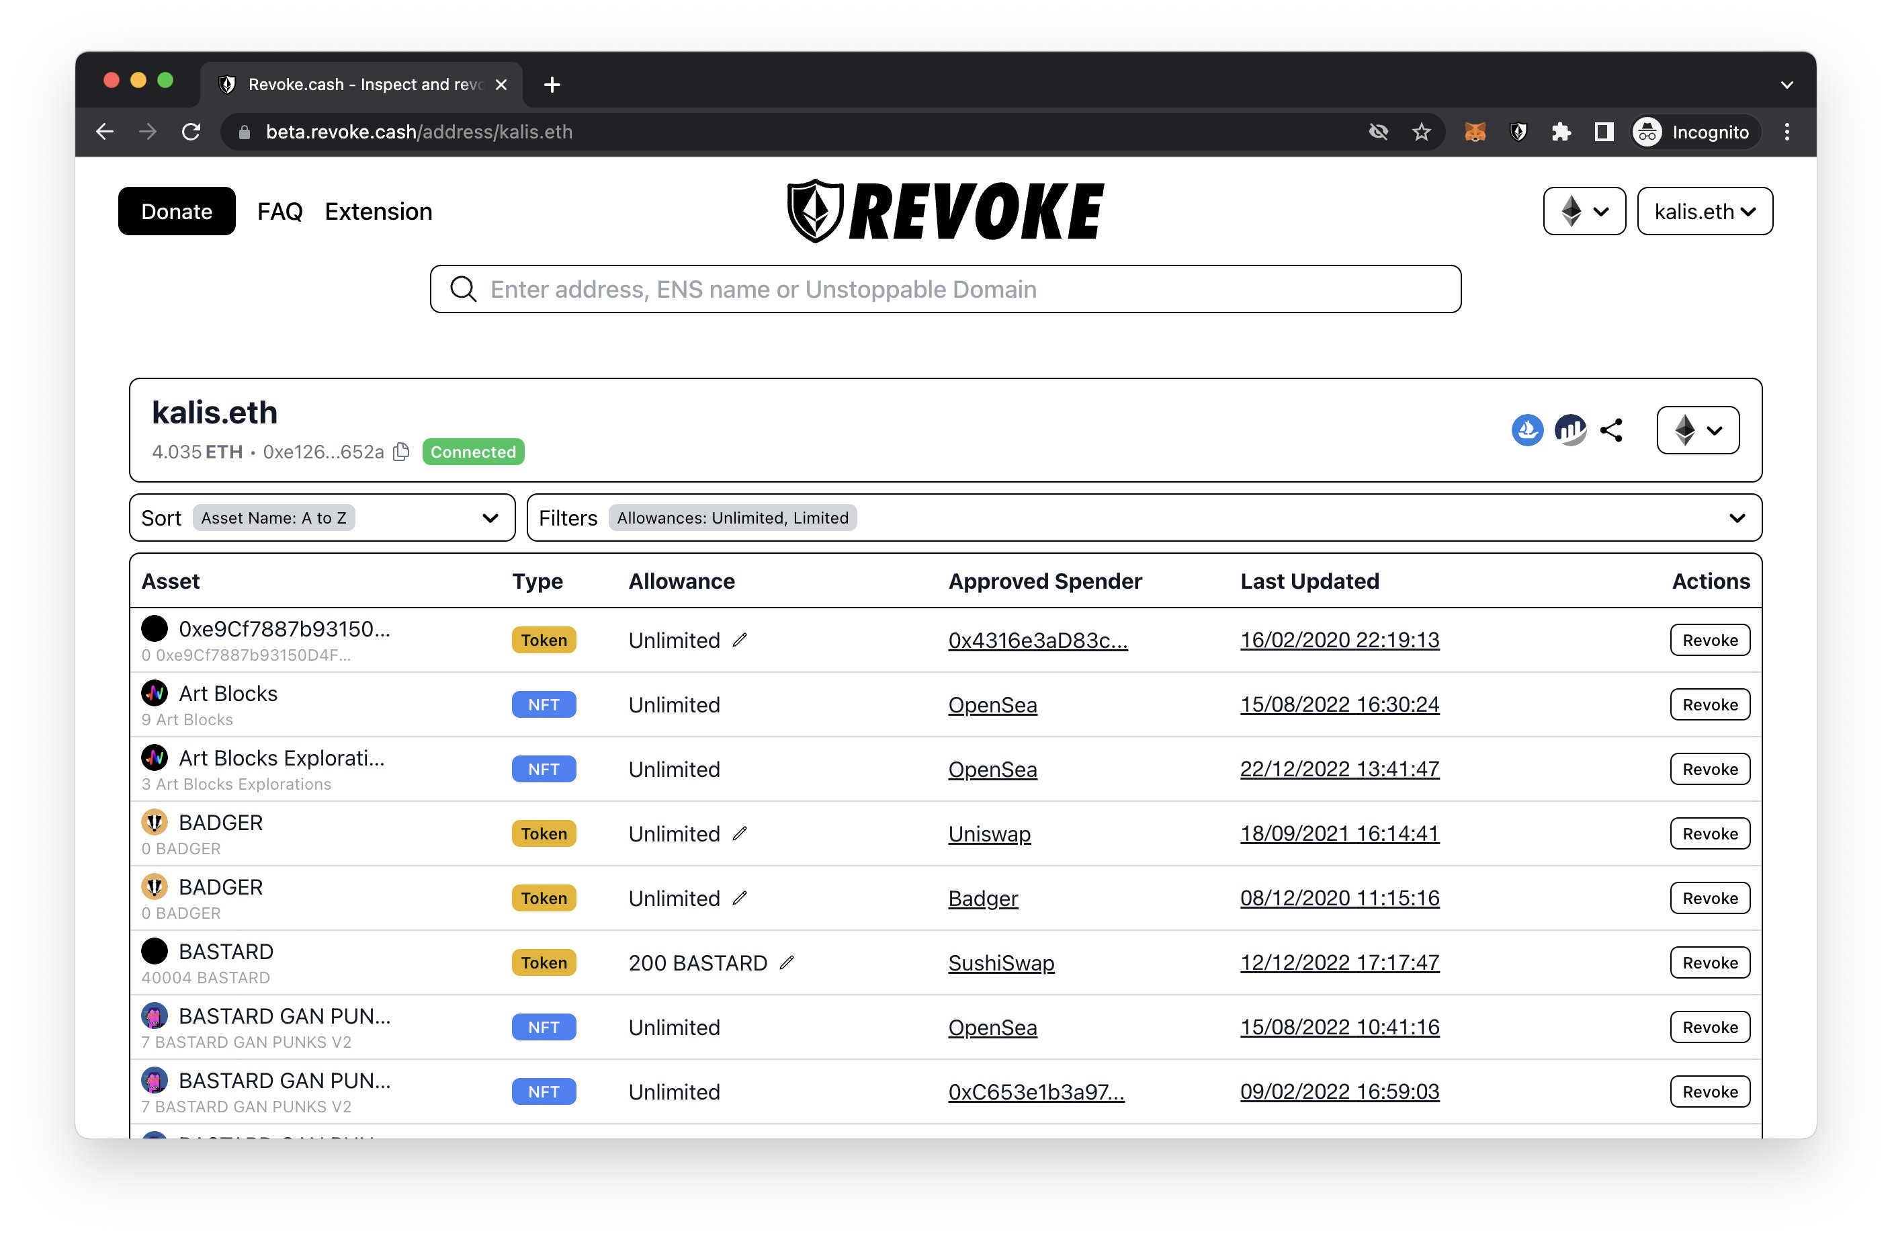Copy the 0xe126...652a address
The width and height of the screenshot is (1892, 1238).
(402, 452)
